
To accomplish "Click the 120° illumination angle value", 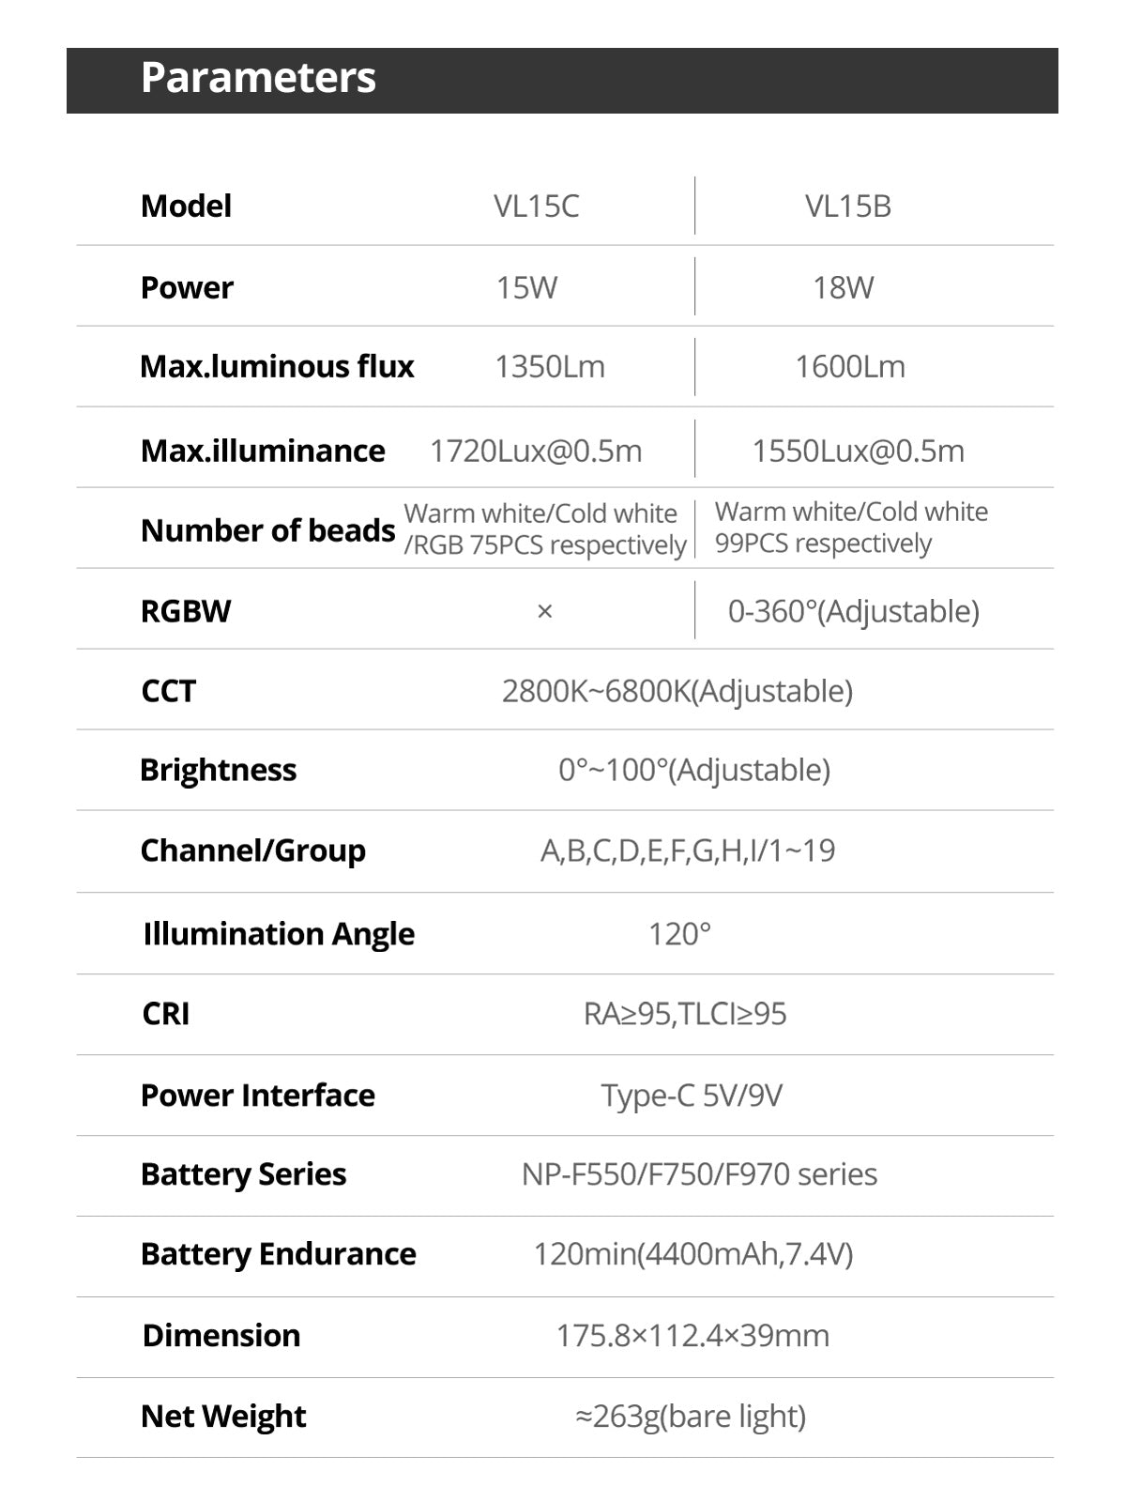I will pos(679,934).
